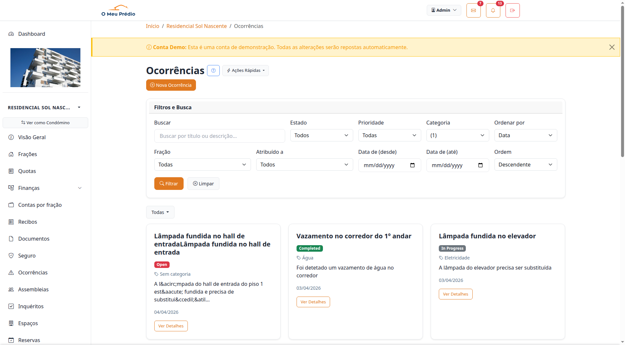Open the messages envelope icon

[473, 10]
